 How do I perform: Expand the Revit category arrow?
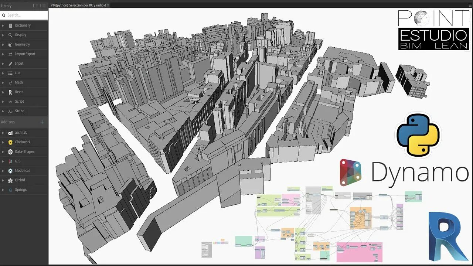(3, 92)
